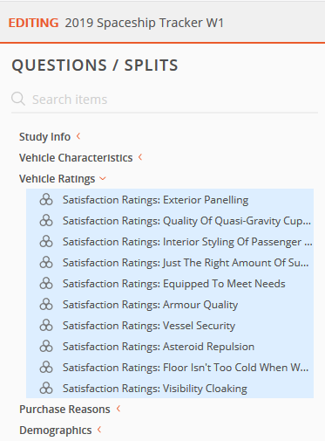This screenshot has width=325, height=441.
Task: Click icon beside Interior Styling Of Passenger item
Action: coord(46,242)
